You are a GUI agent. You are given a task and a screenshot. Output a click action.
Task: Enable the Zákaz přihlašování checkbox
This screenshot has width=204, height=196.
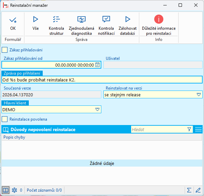pyautogui.click(x=4, y=50)
